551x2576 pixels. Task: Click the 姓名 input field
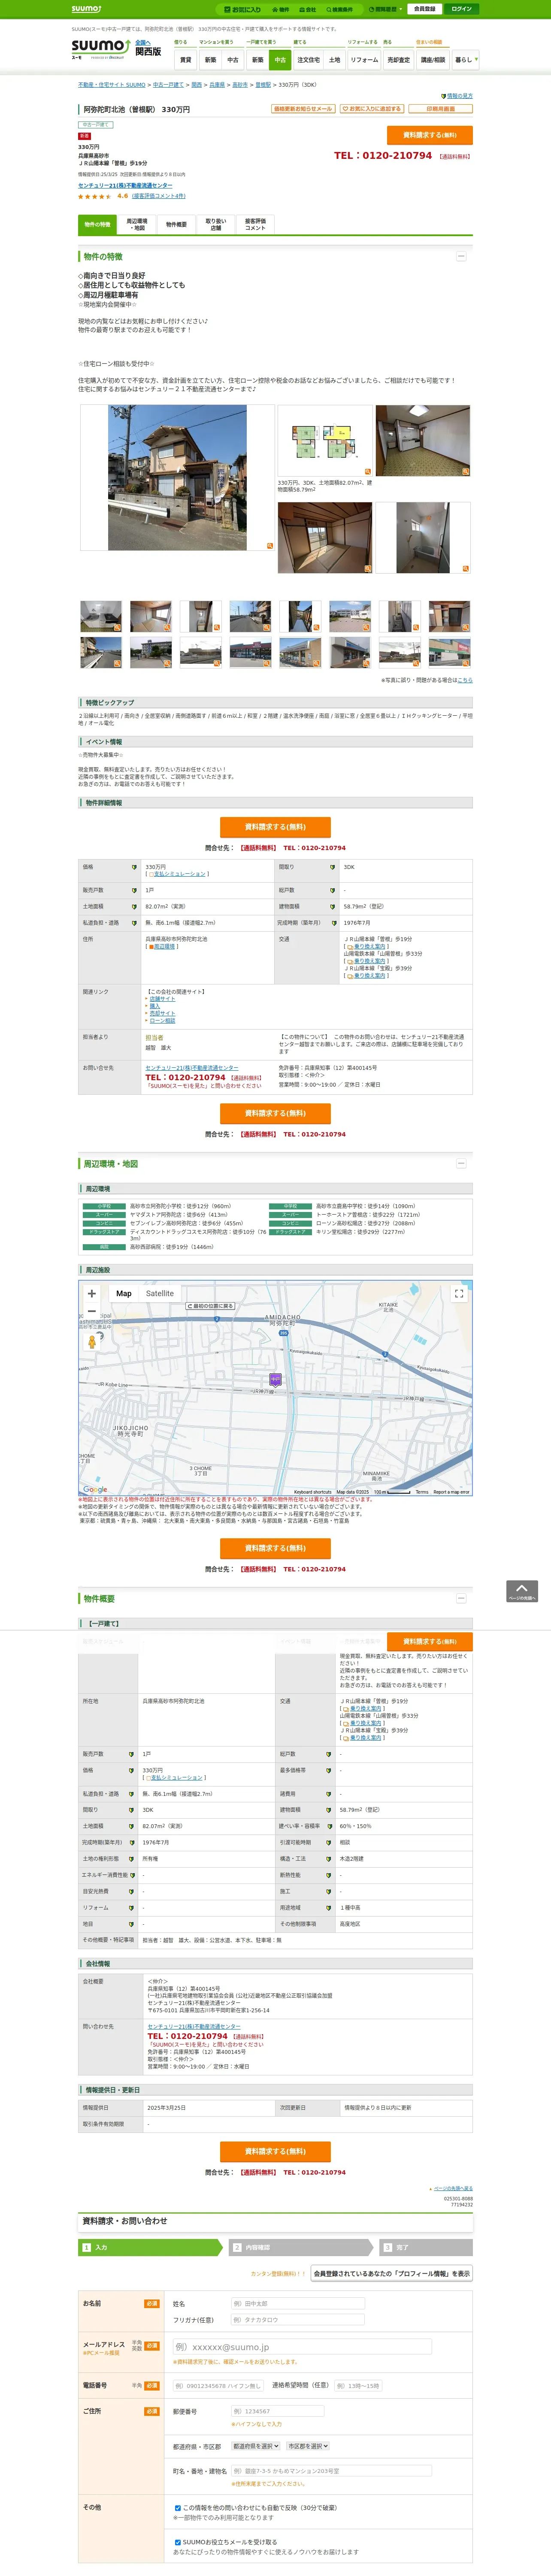point(297,2303)
